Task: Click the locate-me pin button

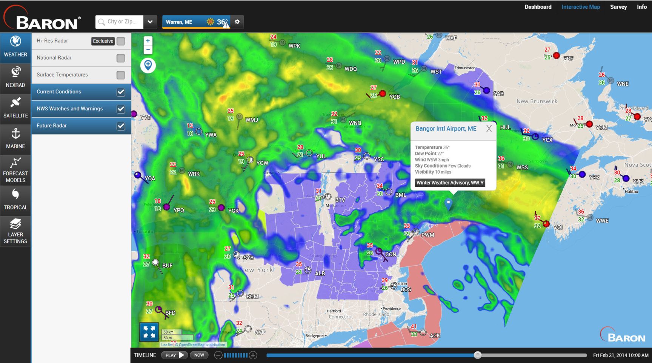Action: [148, 65]
